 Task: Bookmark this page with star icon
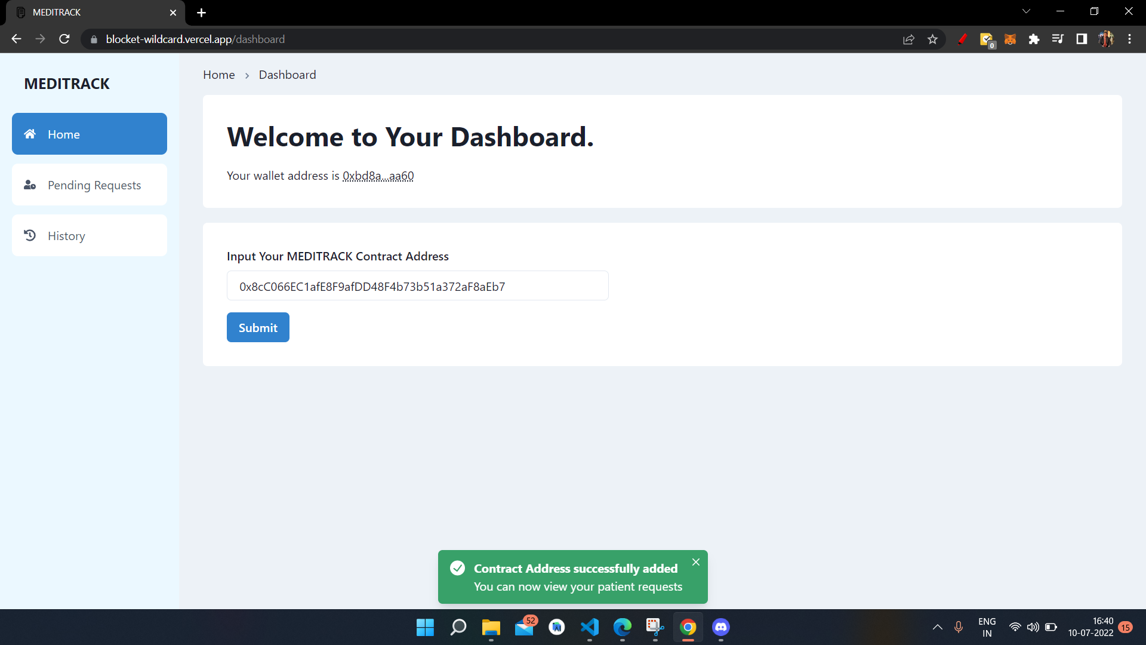932,39
